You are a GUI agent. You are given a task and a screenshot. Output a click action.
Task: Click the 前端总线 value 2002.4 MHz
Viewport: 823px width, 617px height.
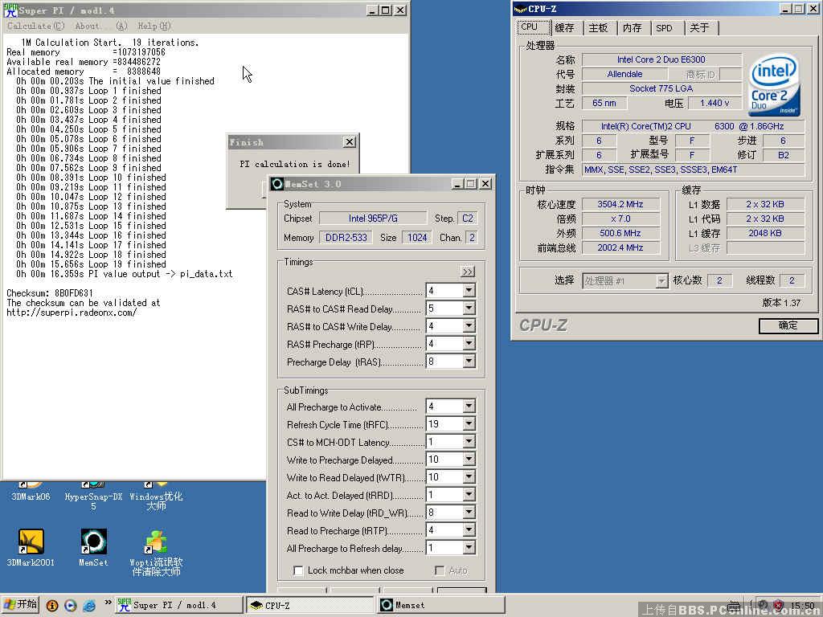click(620, 247)
